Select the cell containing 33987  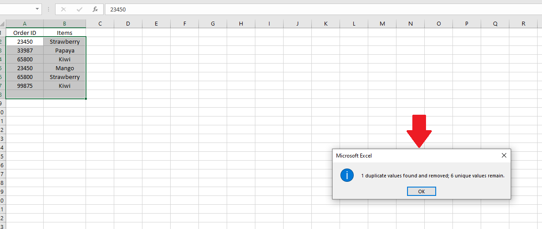pyautogui.click(x=25, y=50)
